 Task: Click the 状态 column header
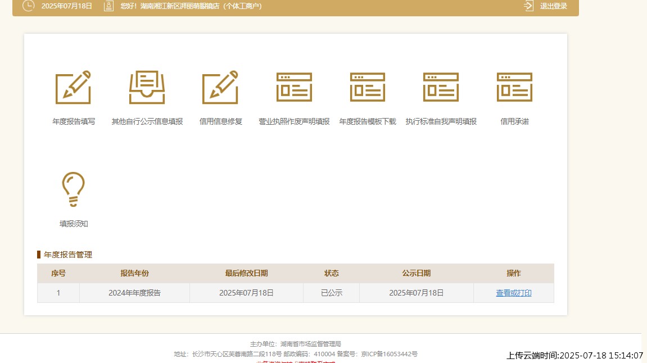click(331, 274)
